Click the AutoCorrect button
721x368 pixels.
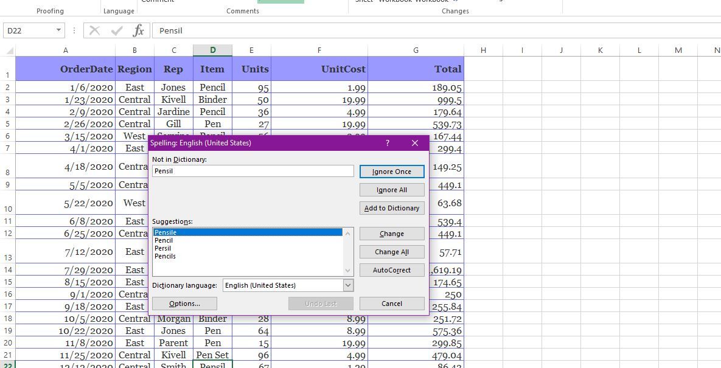click(x=392, y=270)
